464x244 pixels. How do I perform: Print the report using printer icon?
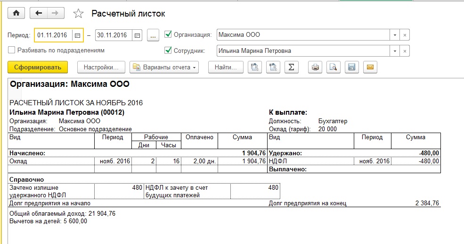(x=315, y=67)
